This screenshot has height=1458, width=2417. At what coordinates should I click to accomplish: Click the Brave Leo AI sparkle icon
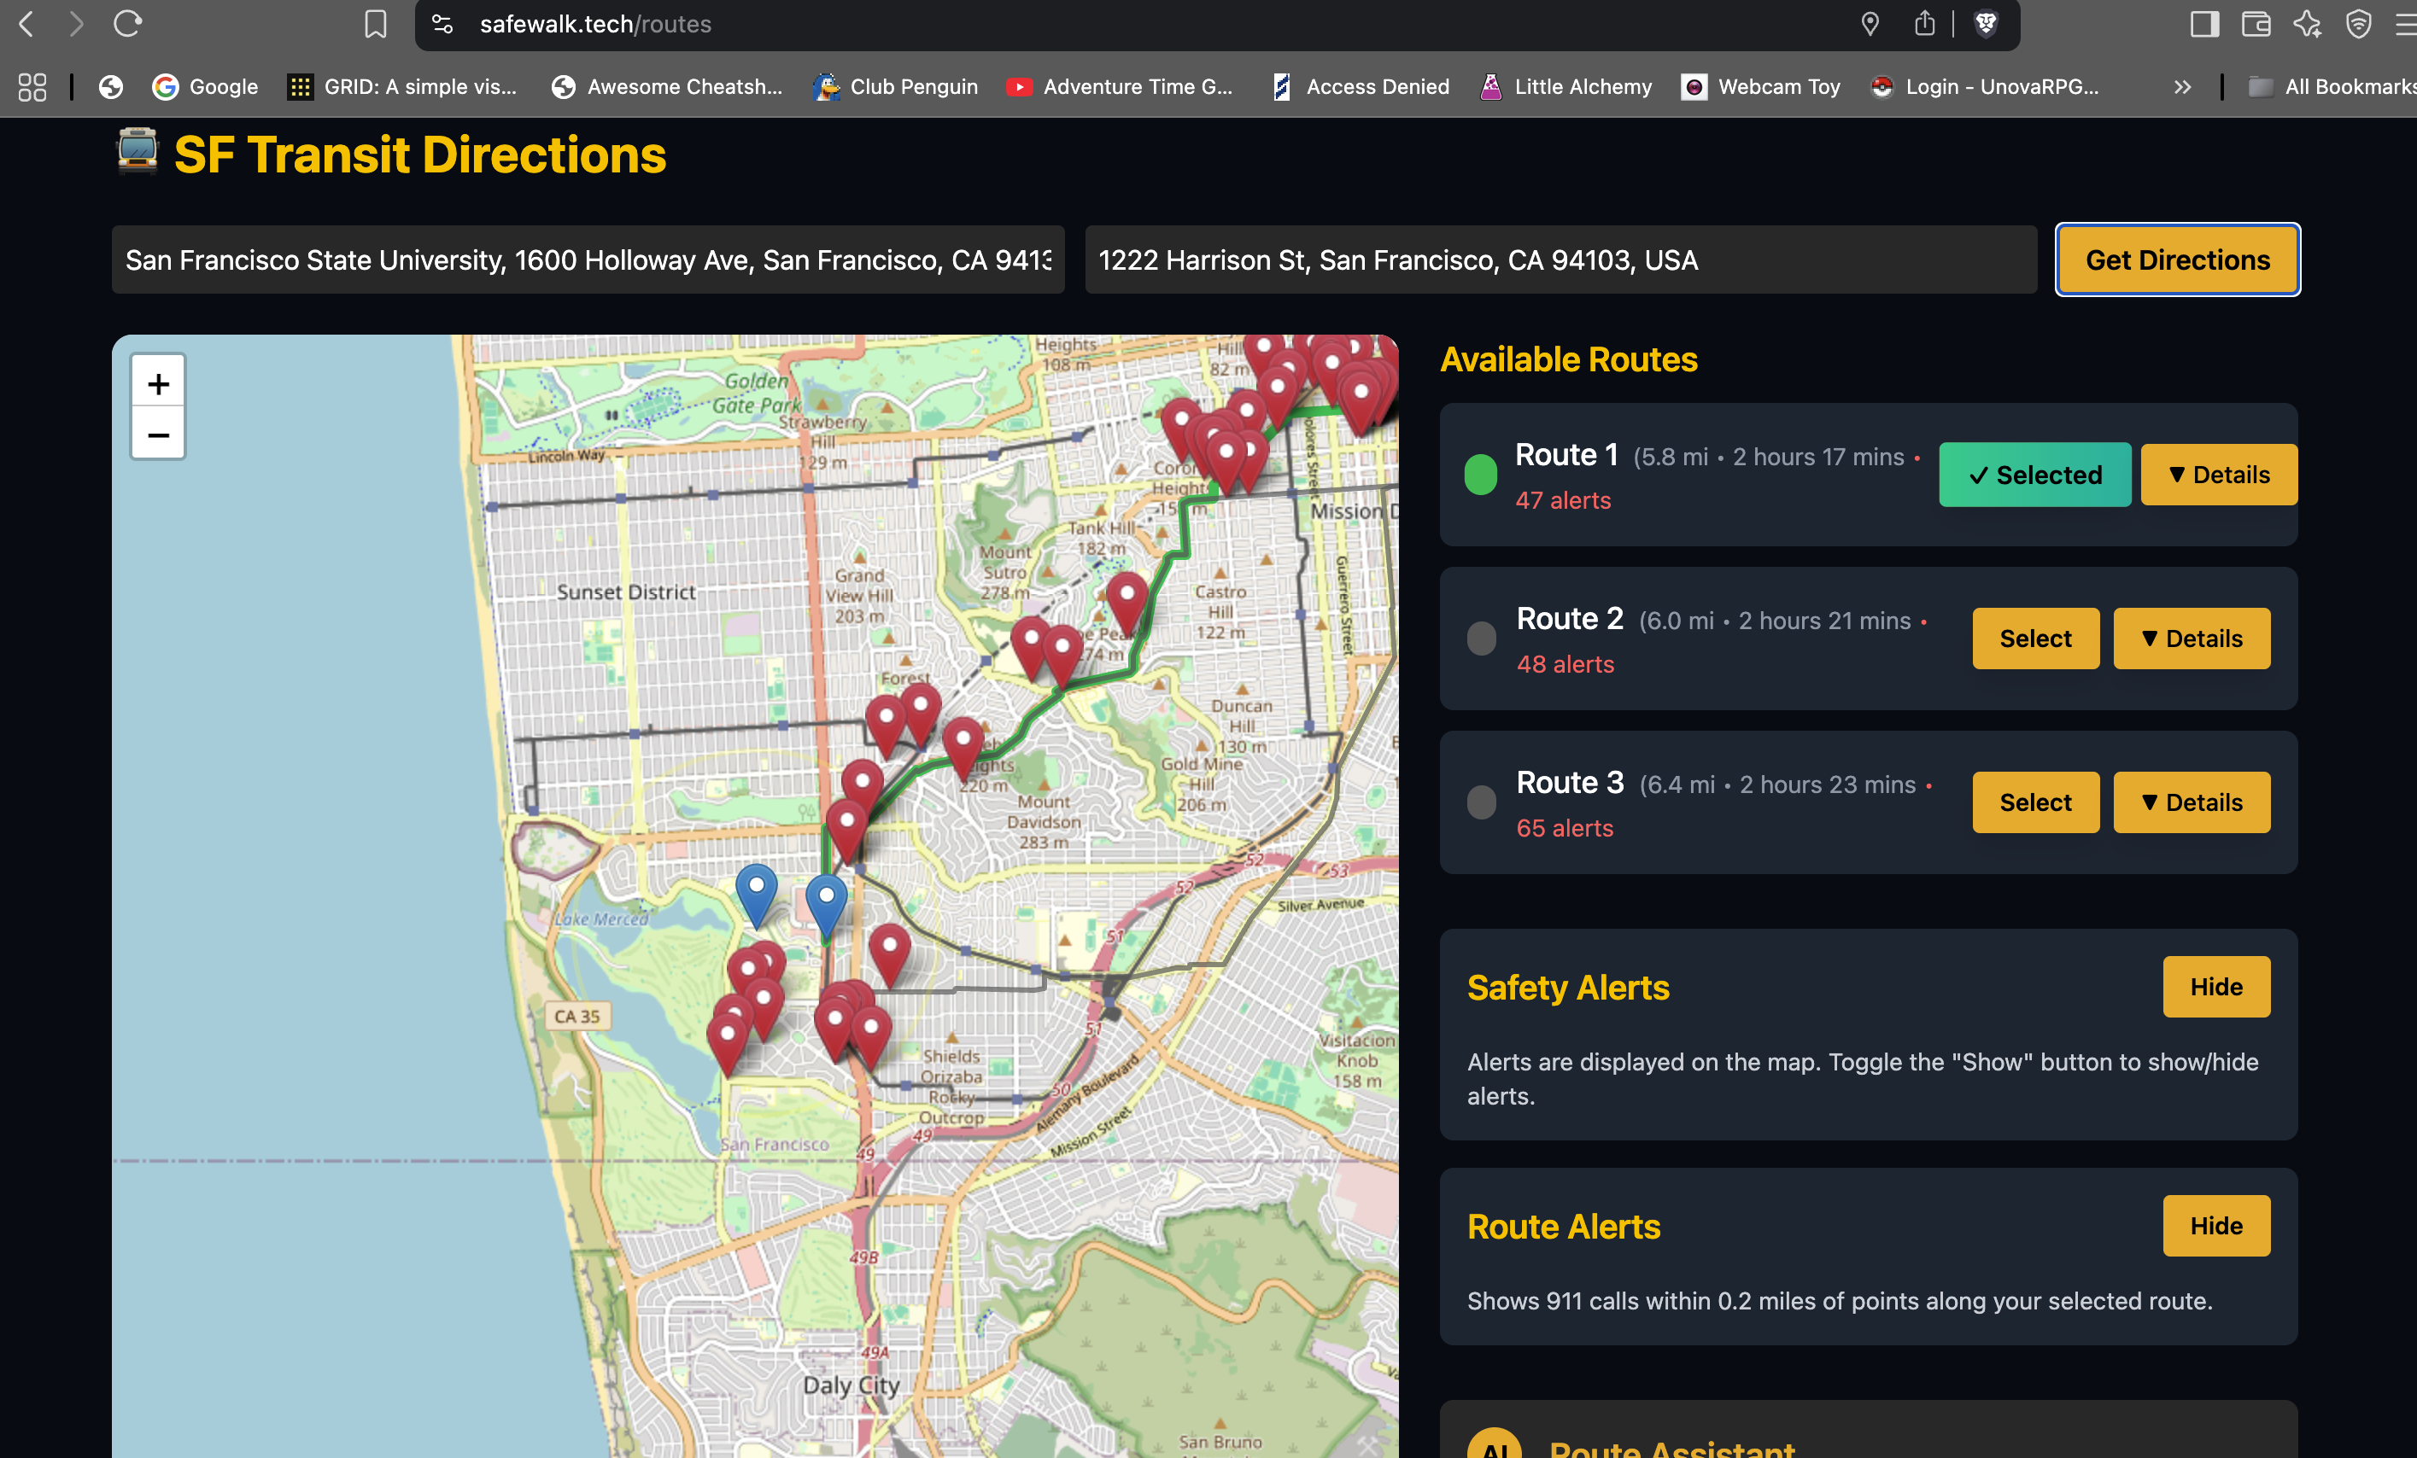pos(2307,24)
